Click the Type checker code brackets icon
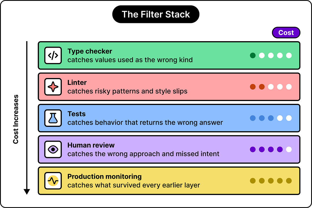The width and height of the screenshot is (312, 208). [53, 55]
